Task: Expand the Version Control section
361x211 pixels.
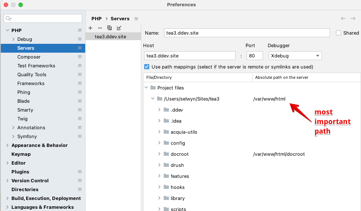Action: [x=7, y=181]
